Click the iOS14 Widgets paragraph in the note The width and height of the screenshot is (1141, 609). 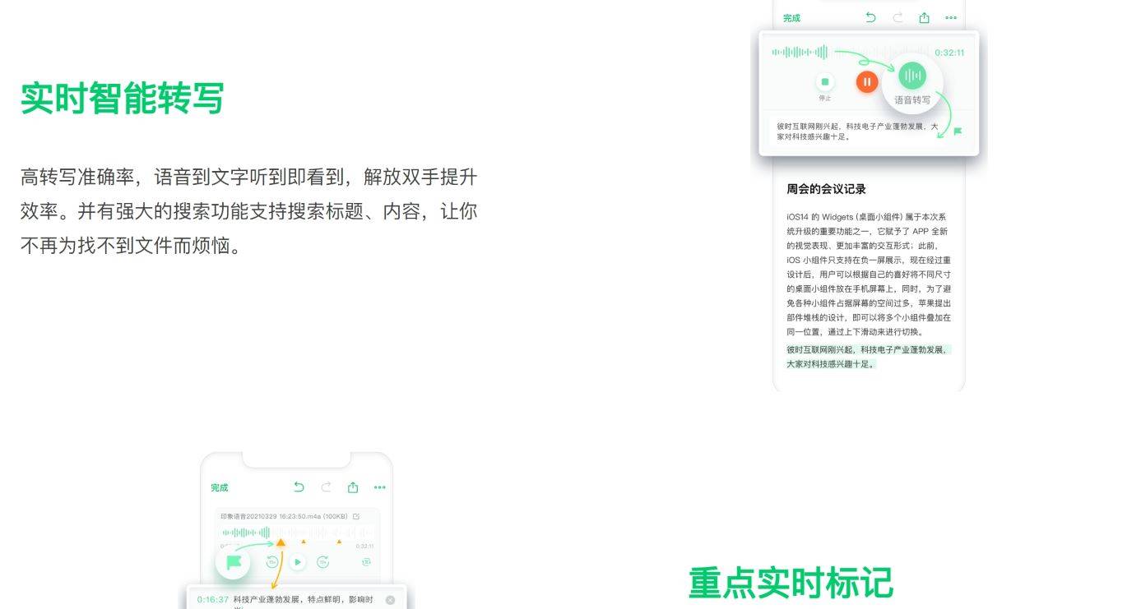point(869,275)
